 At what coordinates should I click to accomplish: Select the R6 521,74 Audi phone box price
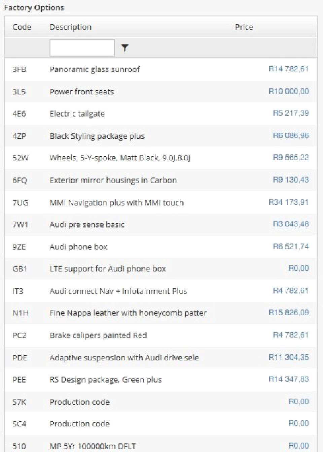pos(291,247)
